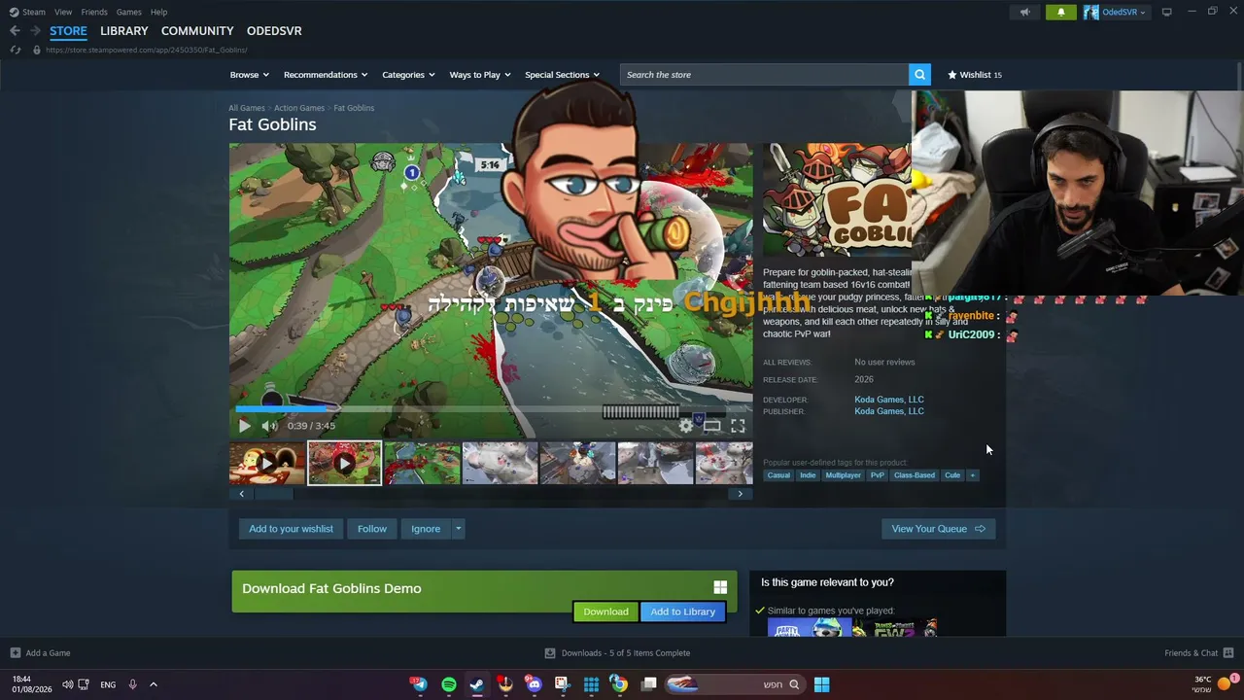Click the View Your Queue button
1244x700 pixels.
[x=938, y=529]
